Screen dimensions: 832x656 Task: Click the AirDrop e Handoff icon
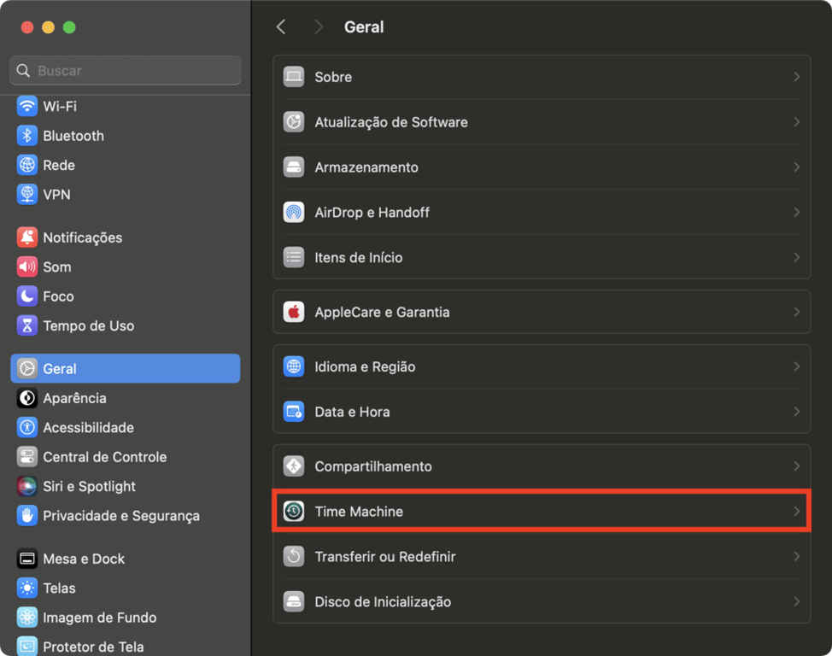click(294, 212)
